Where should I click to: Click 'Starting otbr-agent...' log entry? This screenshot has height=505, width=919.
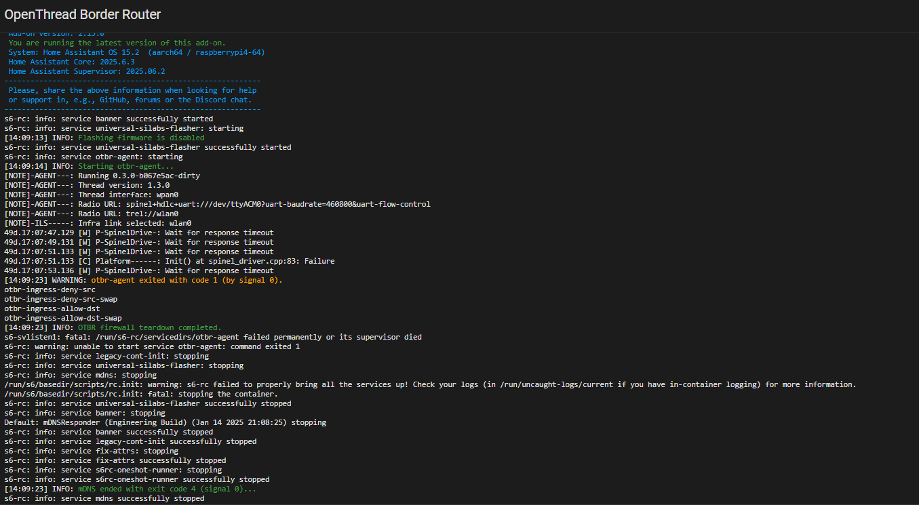(89, 166)
